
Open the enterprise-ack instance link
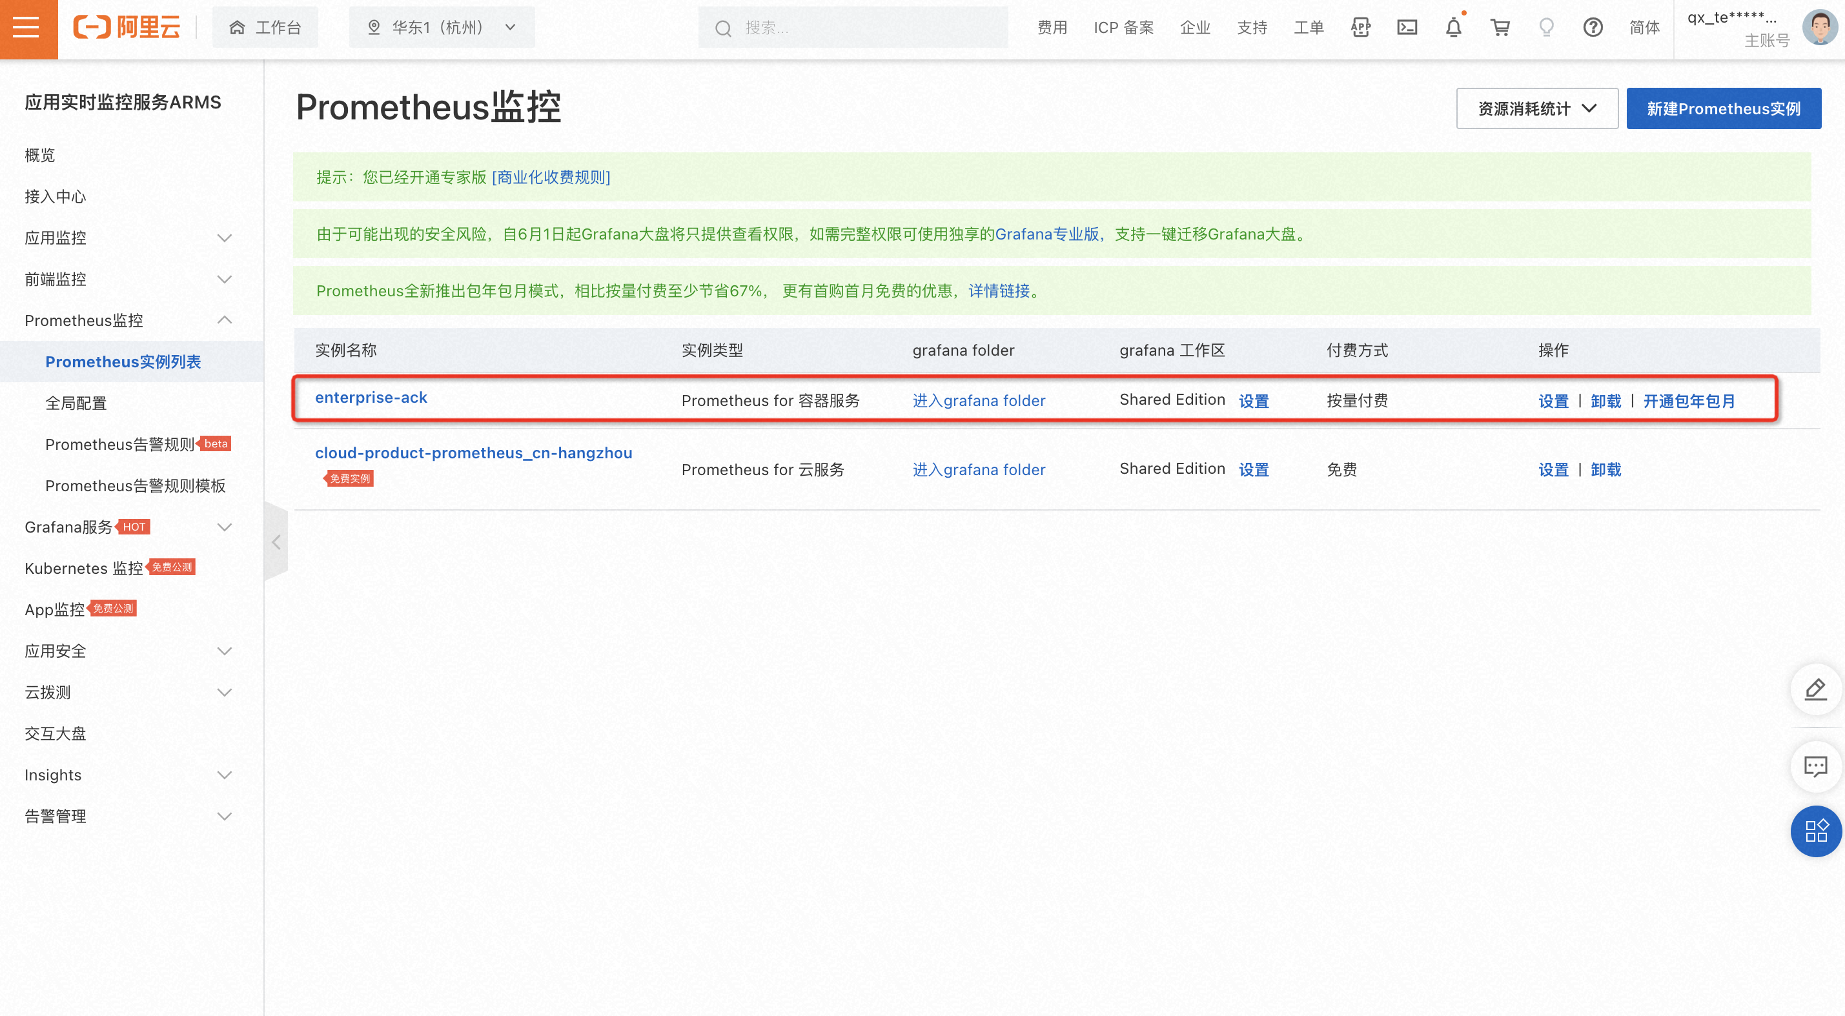(371, 398)
